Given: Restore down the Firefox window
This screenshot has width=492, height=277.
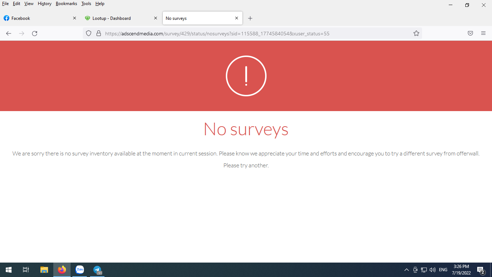Looking at the screenshot, I should click(x=467, y=5).
